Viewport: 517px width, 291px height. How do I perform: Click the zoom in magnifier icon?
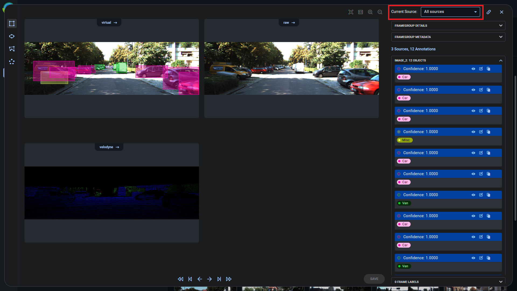click(370, 12)
